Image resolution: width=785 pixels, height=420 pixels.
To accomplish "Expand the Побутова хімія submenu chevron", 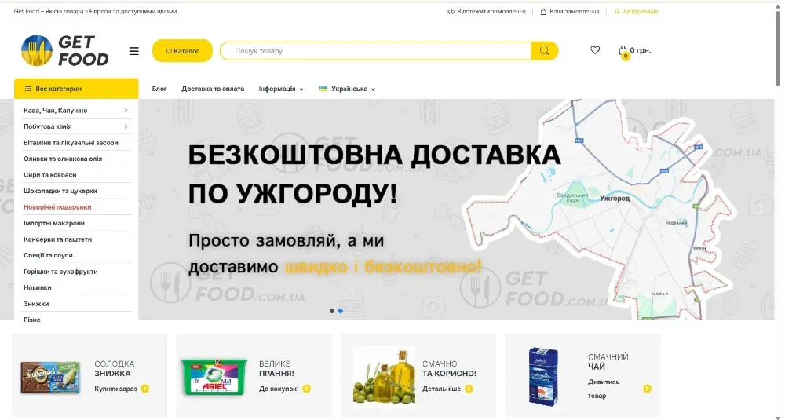I will [x=126, y=126].
